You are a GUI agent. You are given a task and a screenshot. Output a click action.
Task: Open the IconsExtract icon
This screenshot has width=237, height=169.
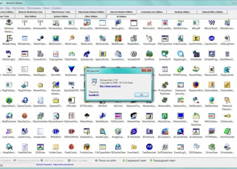point(196,131)
